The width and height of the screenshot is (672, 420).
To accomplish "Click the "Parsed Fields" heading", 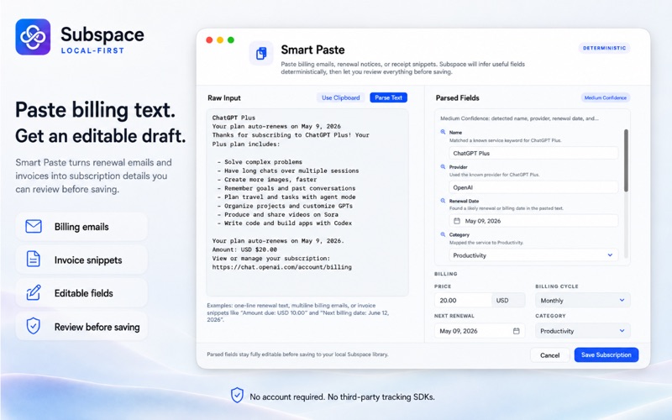I will 457,97.
